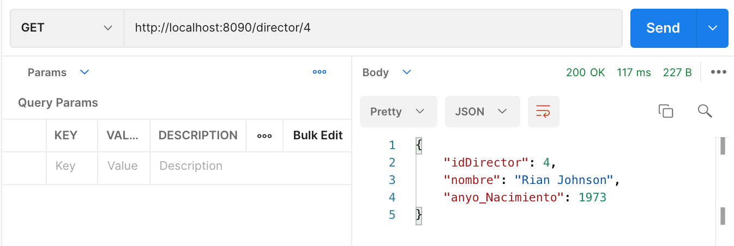This screenshot has height=246, width=734.
Task: Click the Value field in query params
Action: point(123,166)
